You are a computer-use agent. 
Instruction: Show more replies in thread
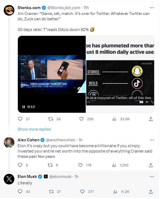[34, 129]
